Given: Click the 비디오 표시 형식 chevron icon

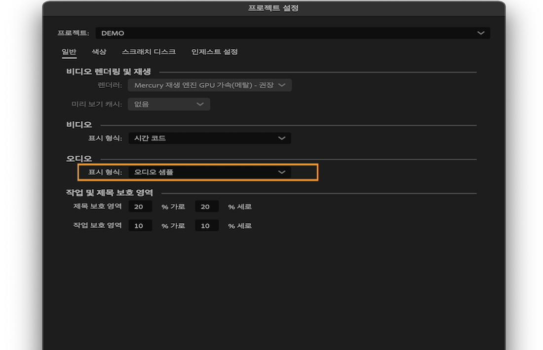Looking at the screenshot, I should pyautogui.click(x=282, y=138).
